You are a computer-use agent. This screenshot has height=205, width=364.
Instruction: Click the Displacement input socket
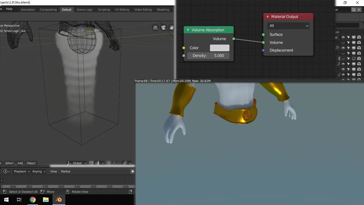[263, 50]
